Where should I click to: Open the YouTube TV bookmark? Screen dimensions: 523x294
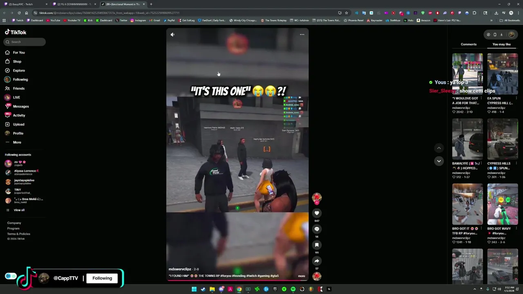click(72, 20)
